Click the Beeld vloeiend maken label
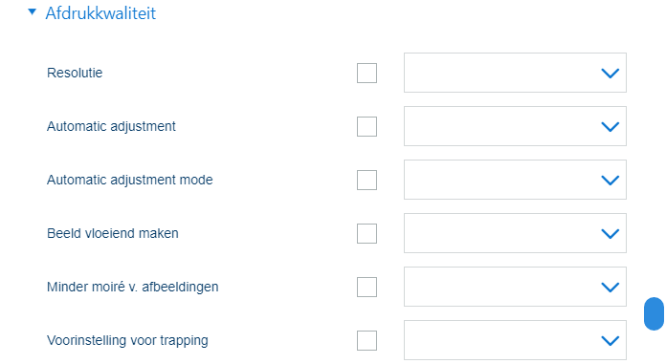The height and width of the screenshot is (364, 666). coord(113,233)
